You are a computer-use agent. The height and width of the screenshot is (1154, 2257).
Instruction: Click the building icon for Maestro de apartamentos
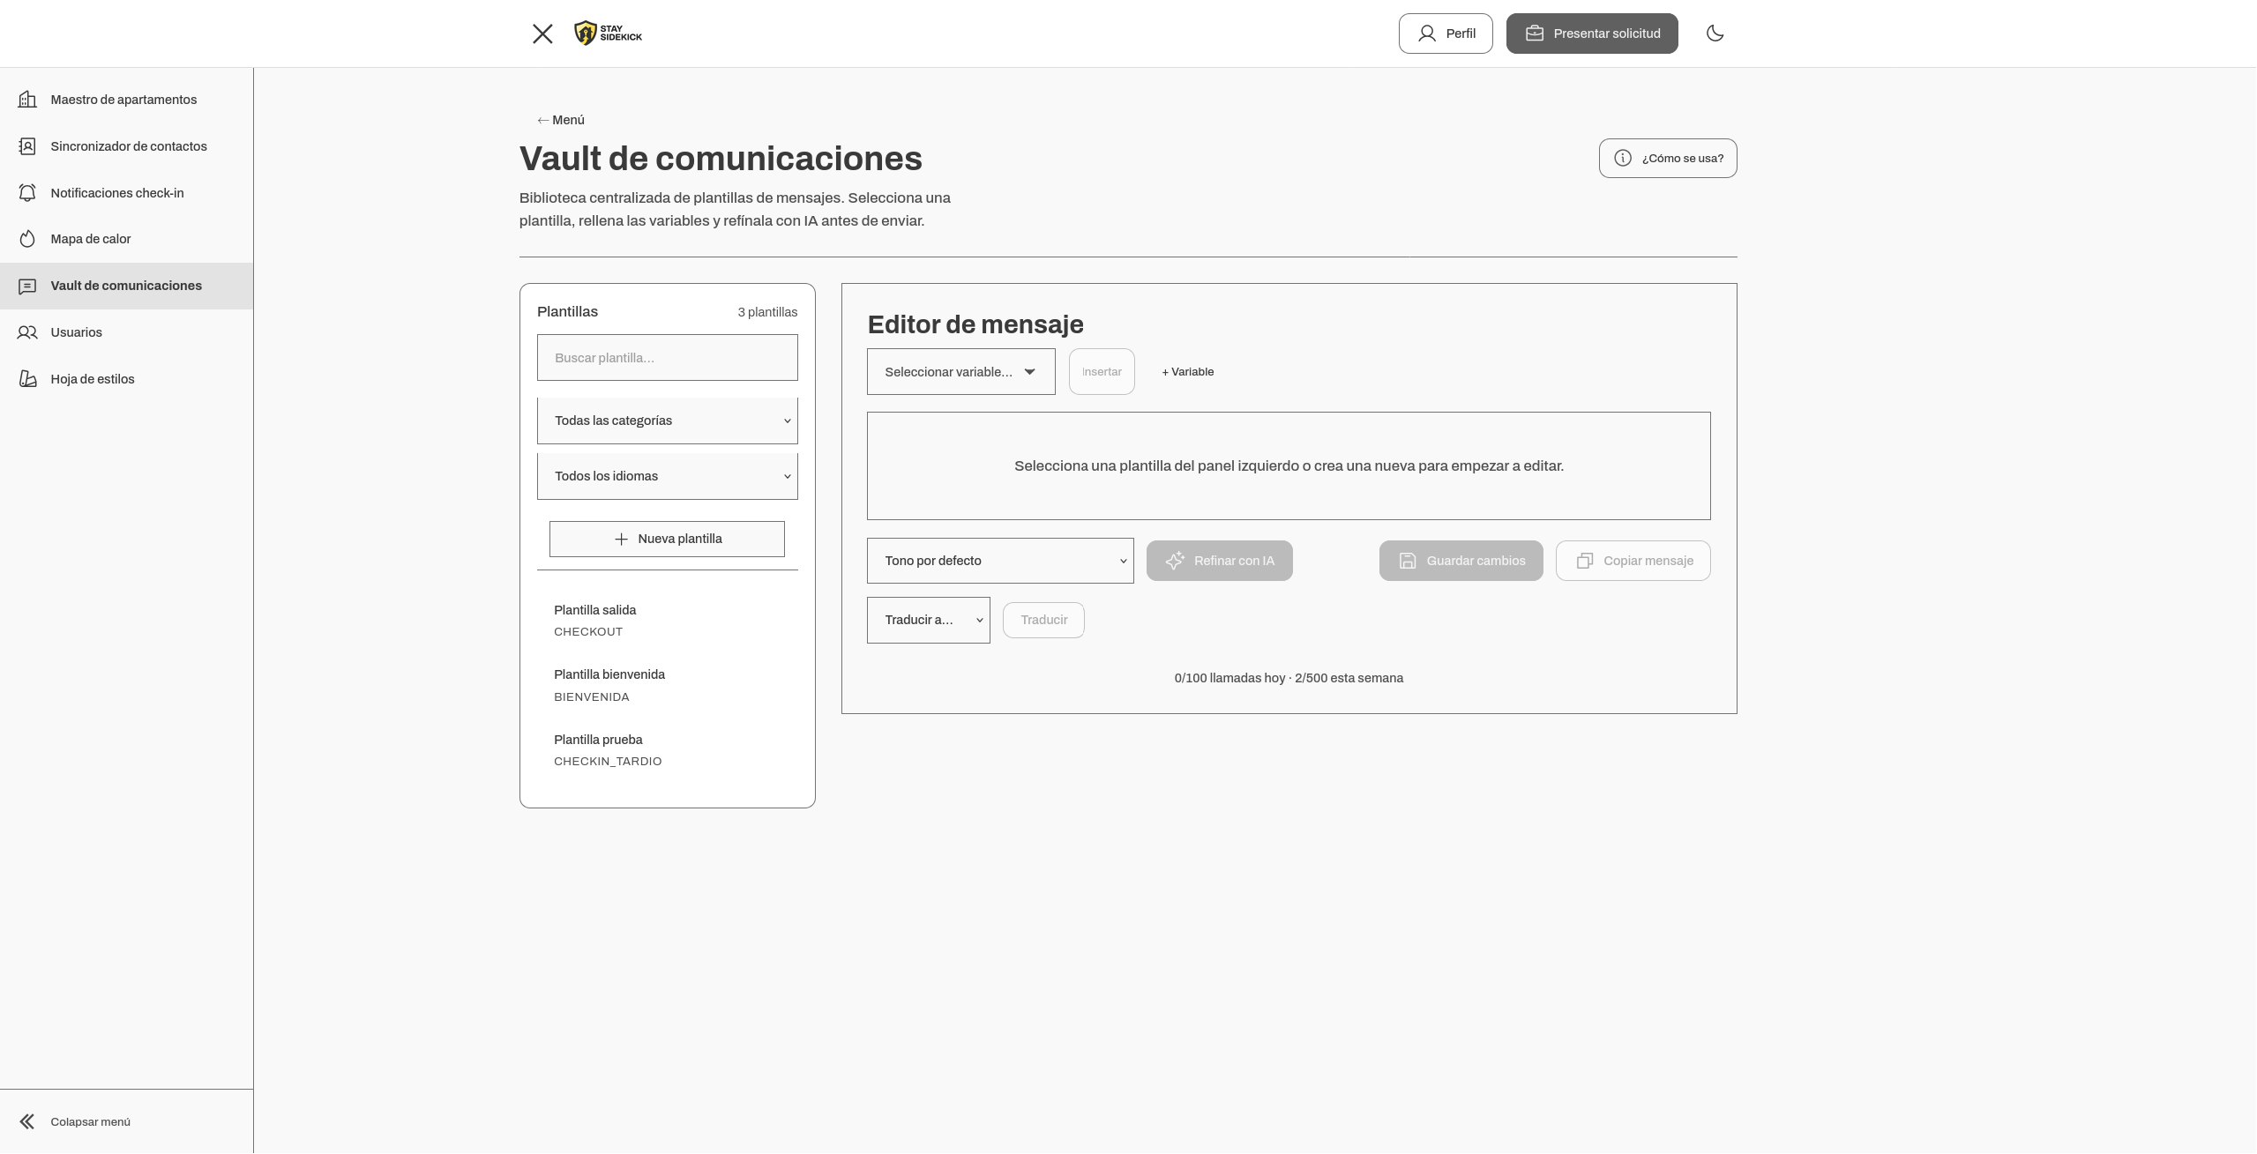[27, 100]
